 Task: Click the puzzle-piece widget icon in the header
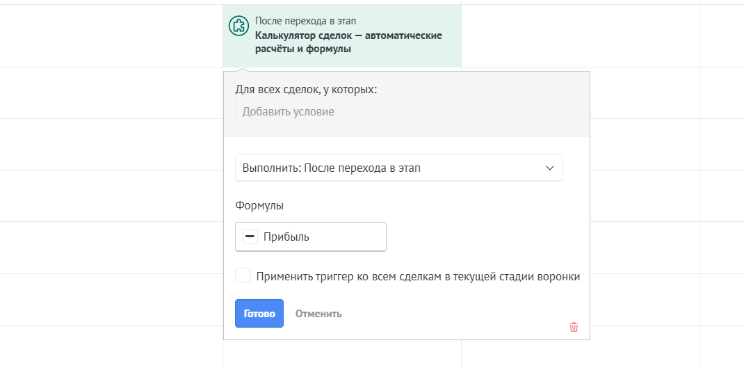pyautogui.click(x=238, y=26)
